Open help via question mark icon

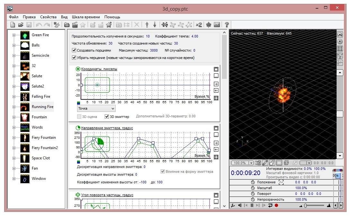(x=227, y=25)
